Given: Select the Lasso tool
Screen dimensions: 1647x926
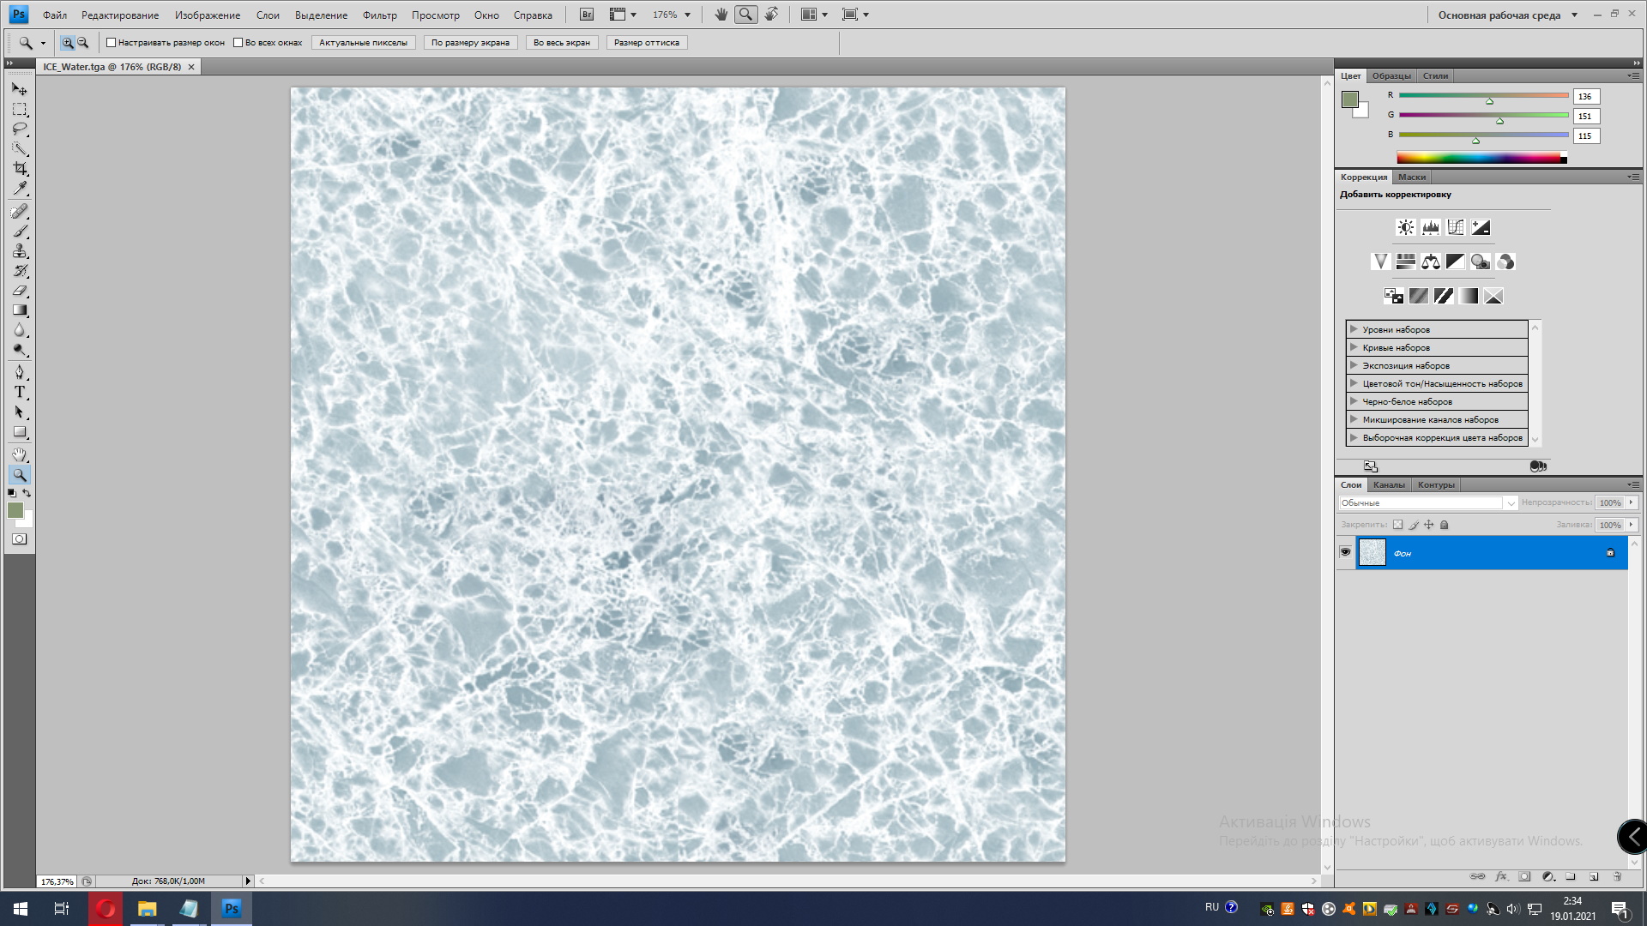Looking at the screenshot, I should pyautogui.click(x=20, y=129).
